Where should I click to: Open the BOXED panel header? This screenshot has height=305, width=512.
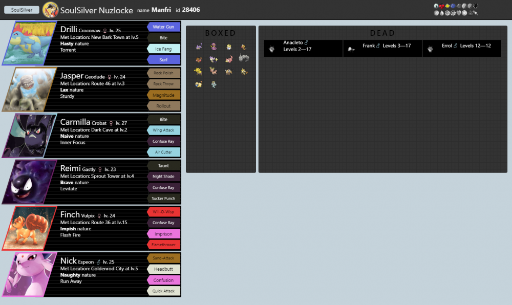tap(221, 33)
